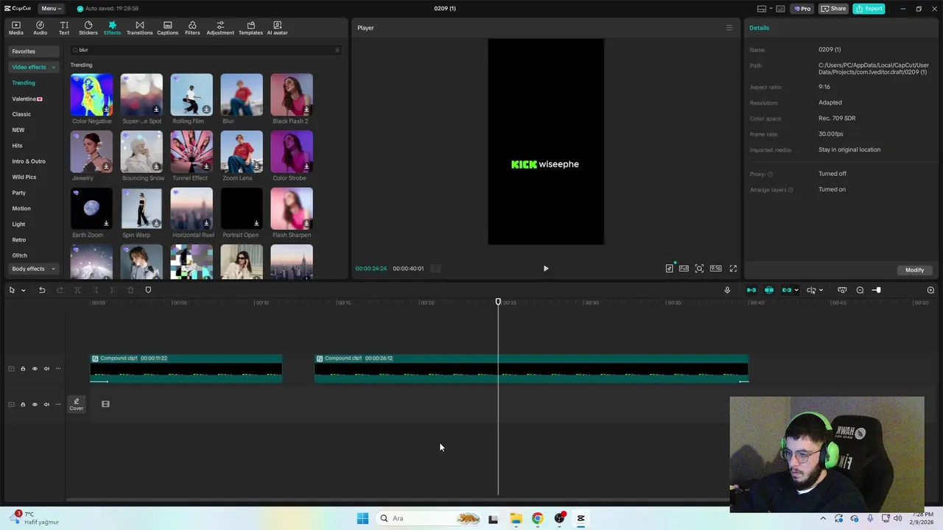Select the Wild Pics category
Screen dimensions: 943x530
click(24, 177)
